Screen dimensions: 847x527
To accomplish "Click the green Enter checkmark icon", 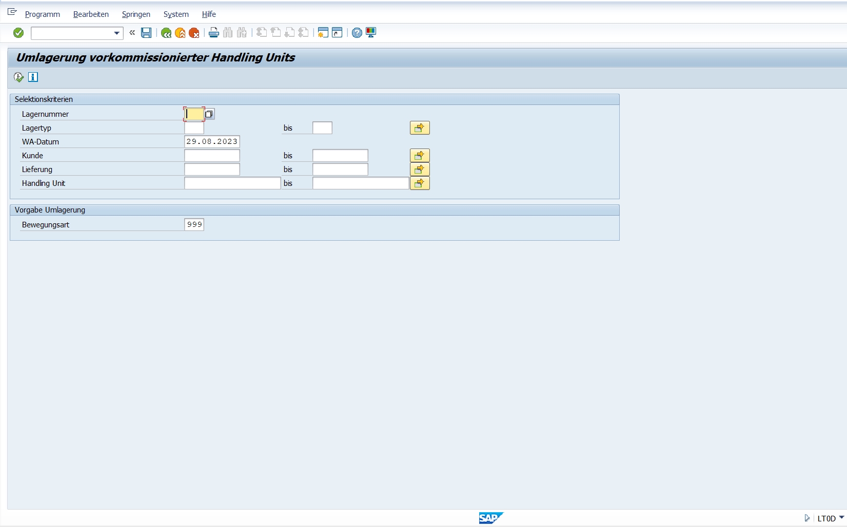I will (x=18, y=33).
